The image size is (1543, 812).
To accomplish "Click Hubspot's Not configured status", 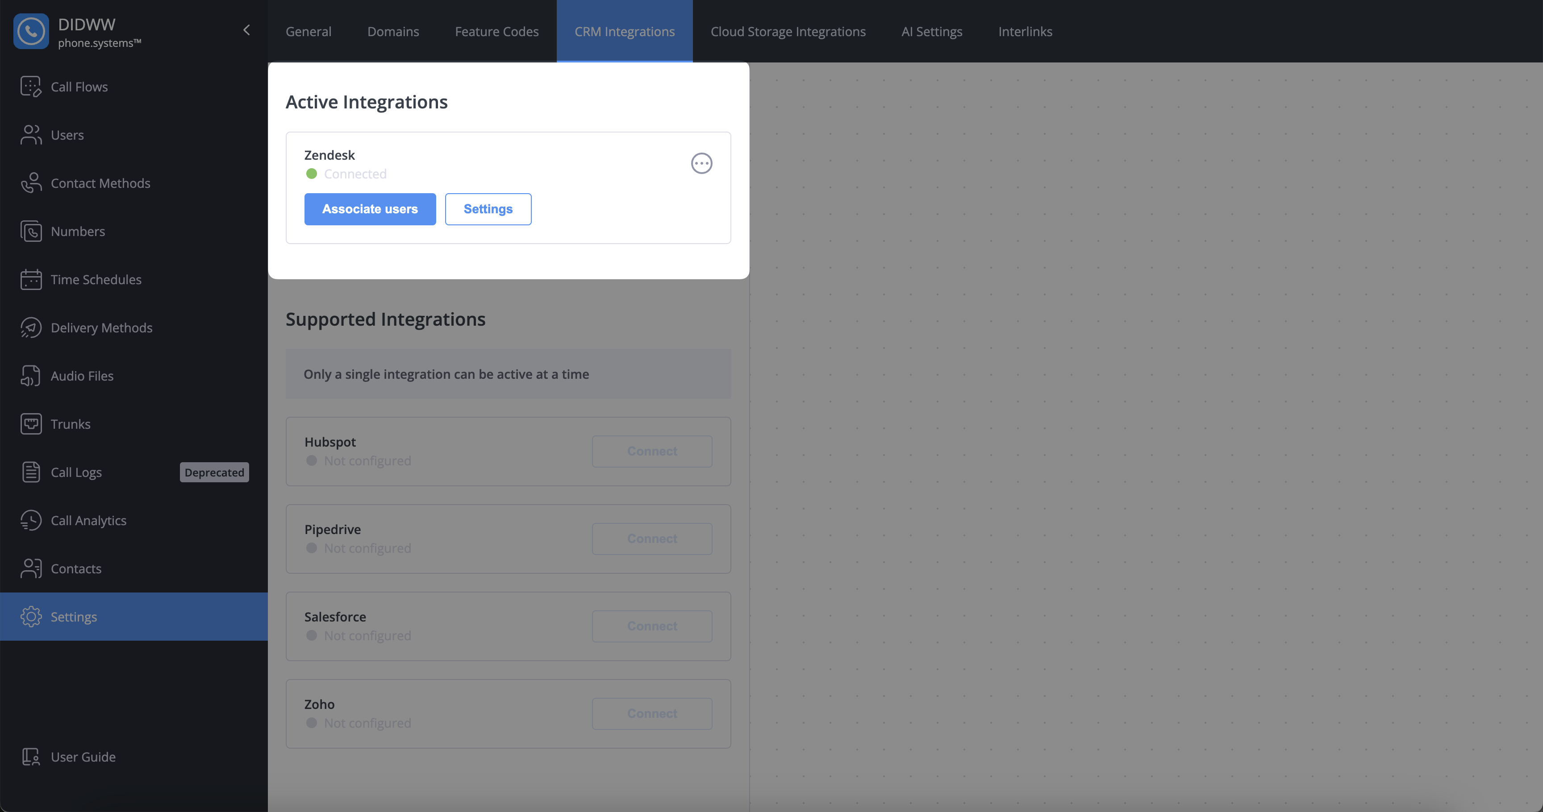I will 367,461.
